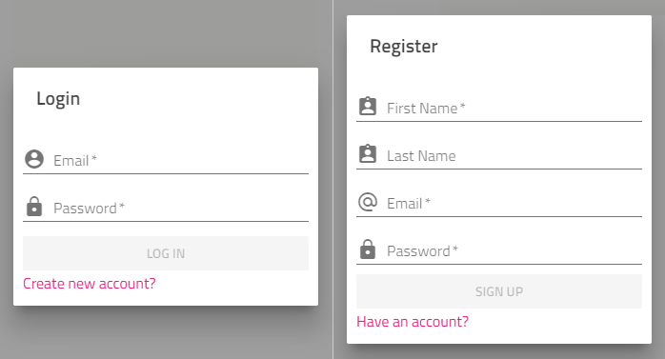Click the badge icon next to Last Name
The height and width of the screenshot is (359, 665).
[368, 154]
